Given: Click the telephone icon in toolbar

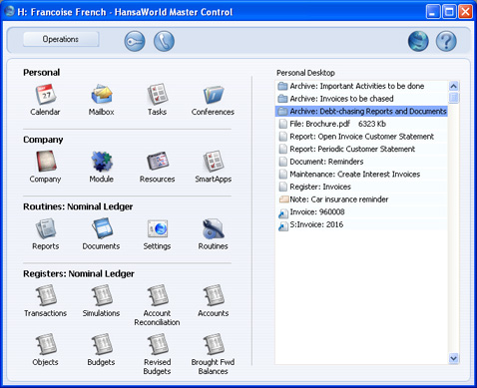Looking at the screenshot, I should 164,41.
